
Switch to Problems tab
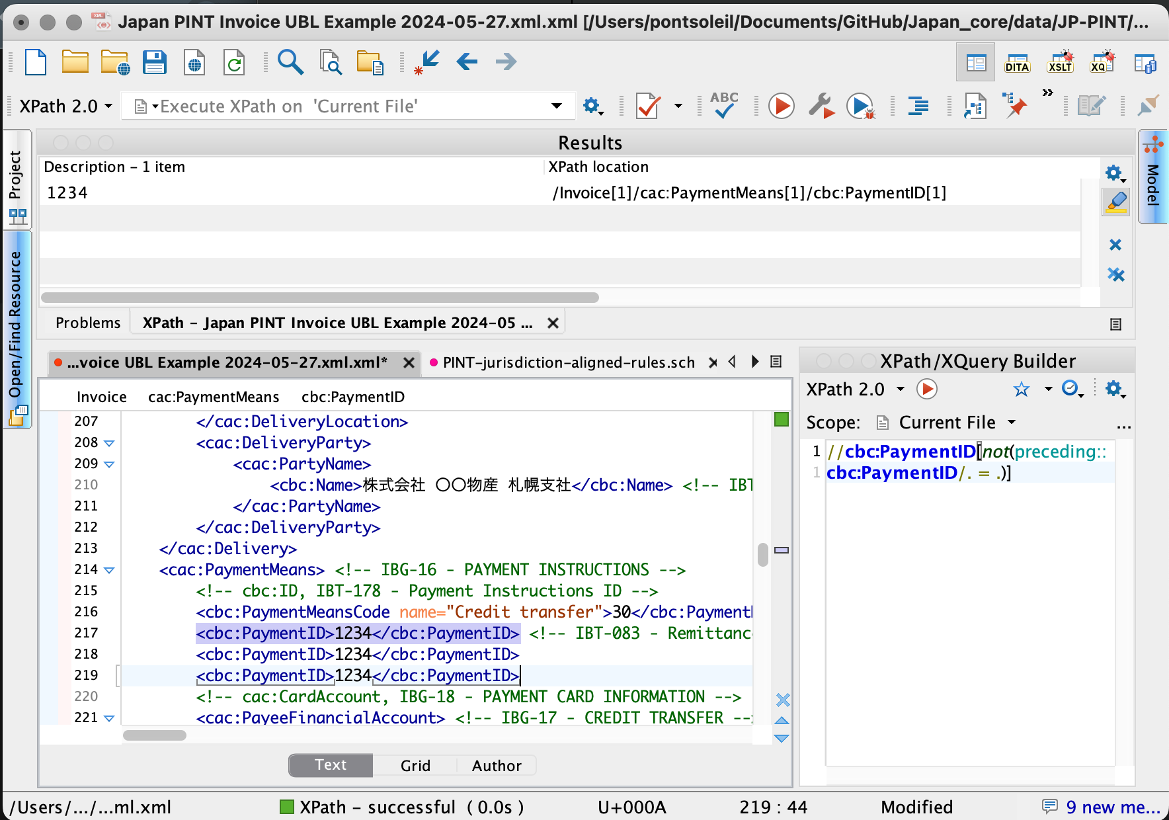(88, 323)
